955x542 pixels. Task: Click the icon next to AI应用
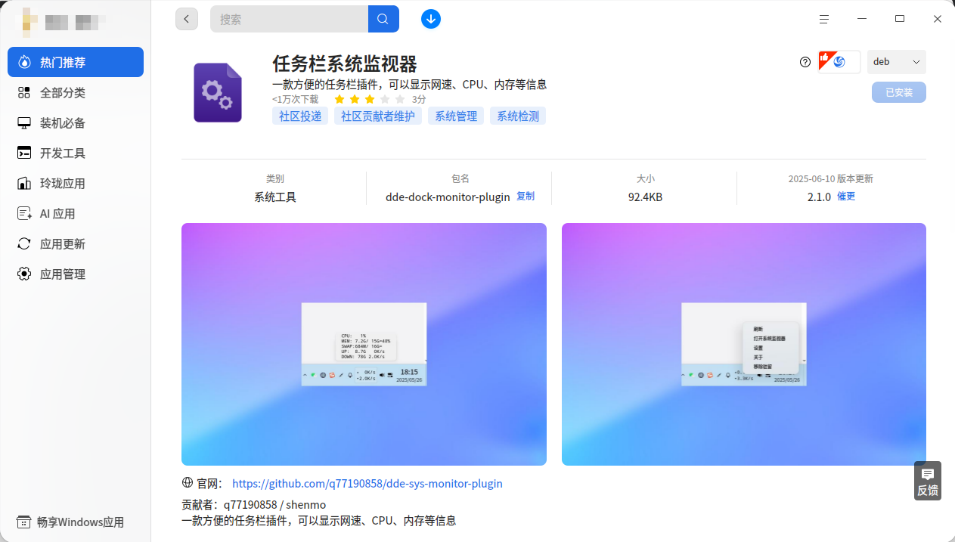click(x=24, y=213)
